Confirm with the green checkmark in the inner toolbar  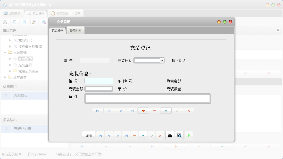coord(177,110)
